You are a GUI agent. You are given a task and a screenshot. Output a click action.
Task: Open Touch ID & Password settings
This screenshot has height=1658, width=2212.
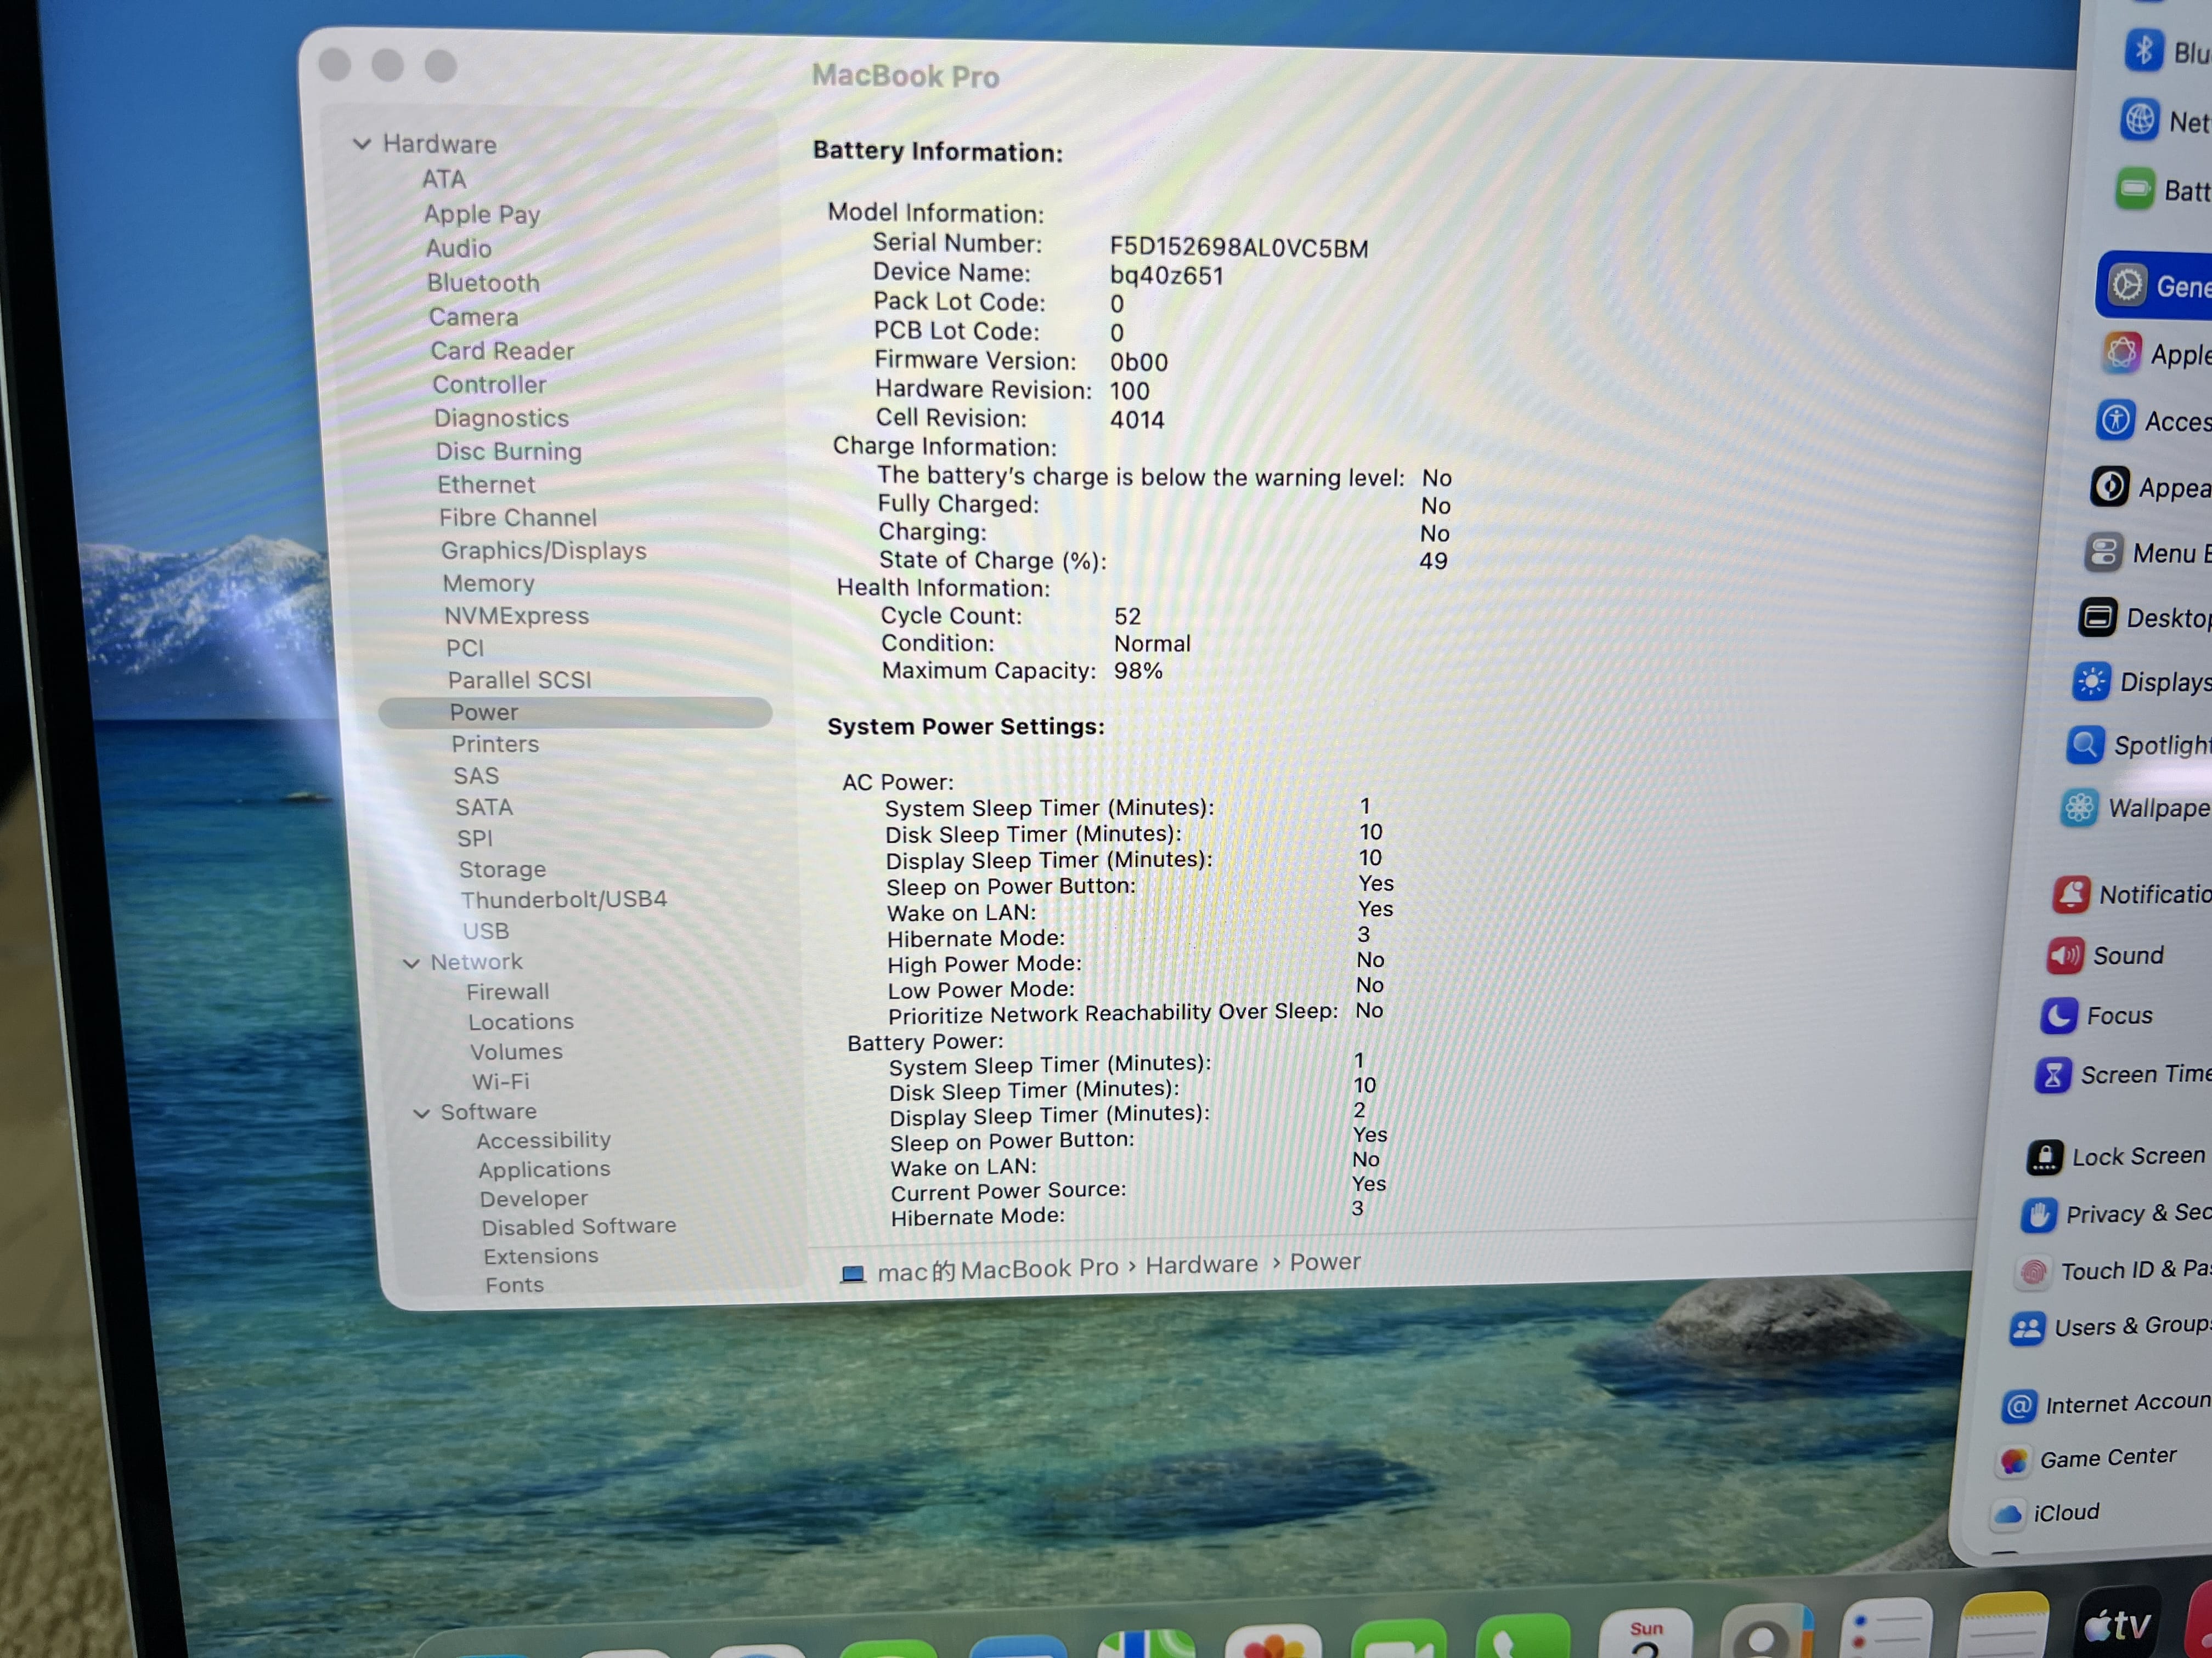(2112, 1270)
